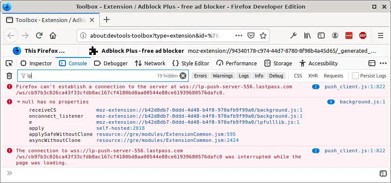Collapse the null has no properties stack

19,102
